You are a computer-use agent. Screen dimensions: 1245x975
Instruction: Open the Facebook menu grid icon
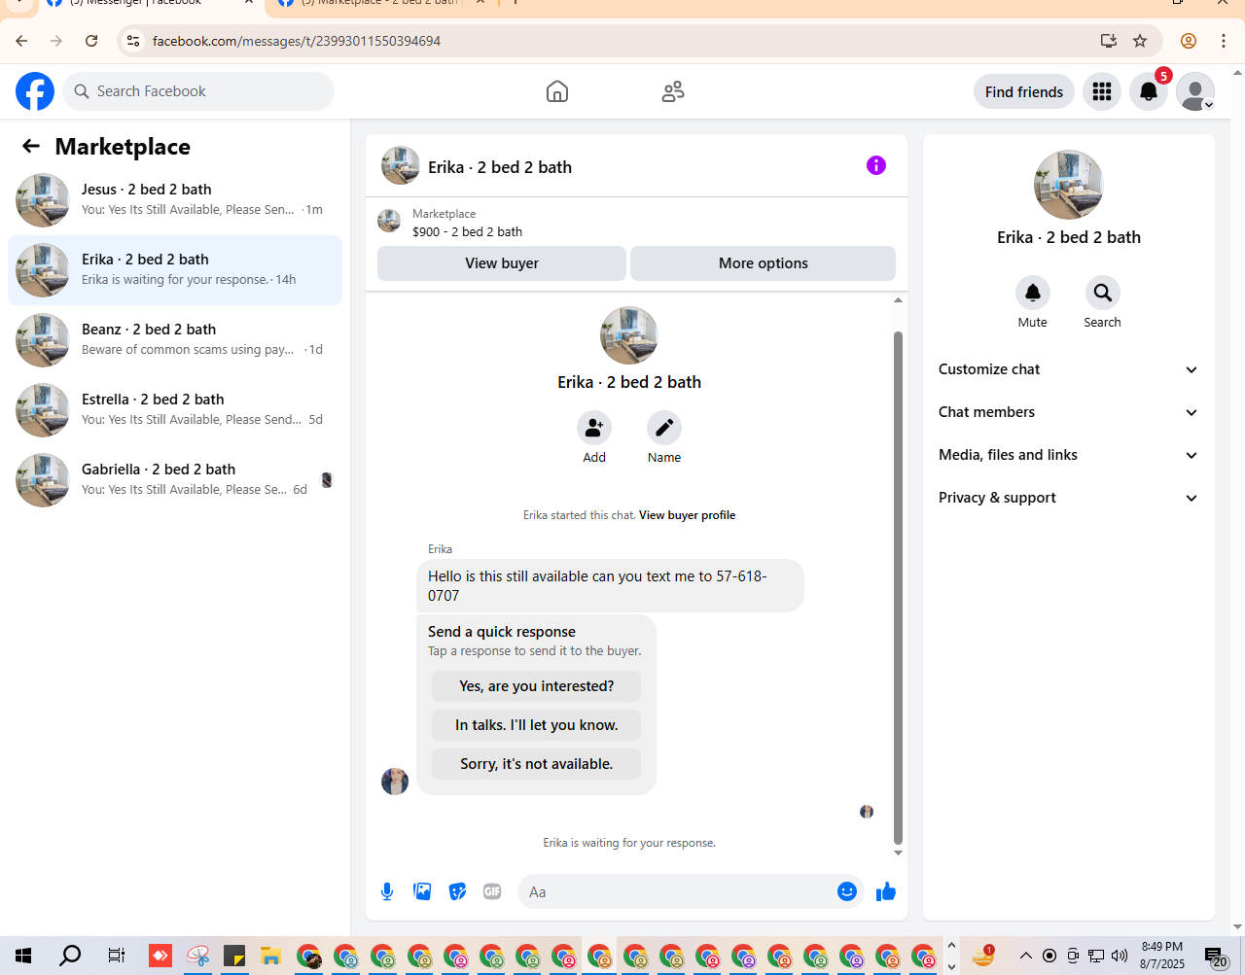pos(1102,91)
